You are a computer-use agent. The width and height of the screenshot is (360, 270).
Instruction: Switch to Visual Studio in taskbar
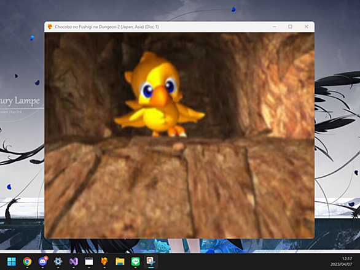[x=74, y=261]
